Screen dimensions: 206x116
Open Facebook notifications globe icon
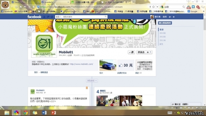click(x=52, y=17)
